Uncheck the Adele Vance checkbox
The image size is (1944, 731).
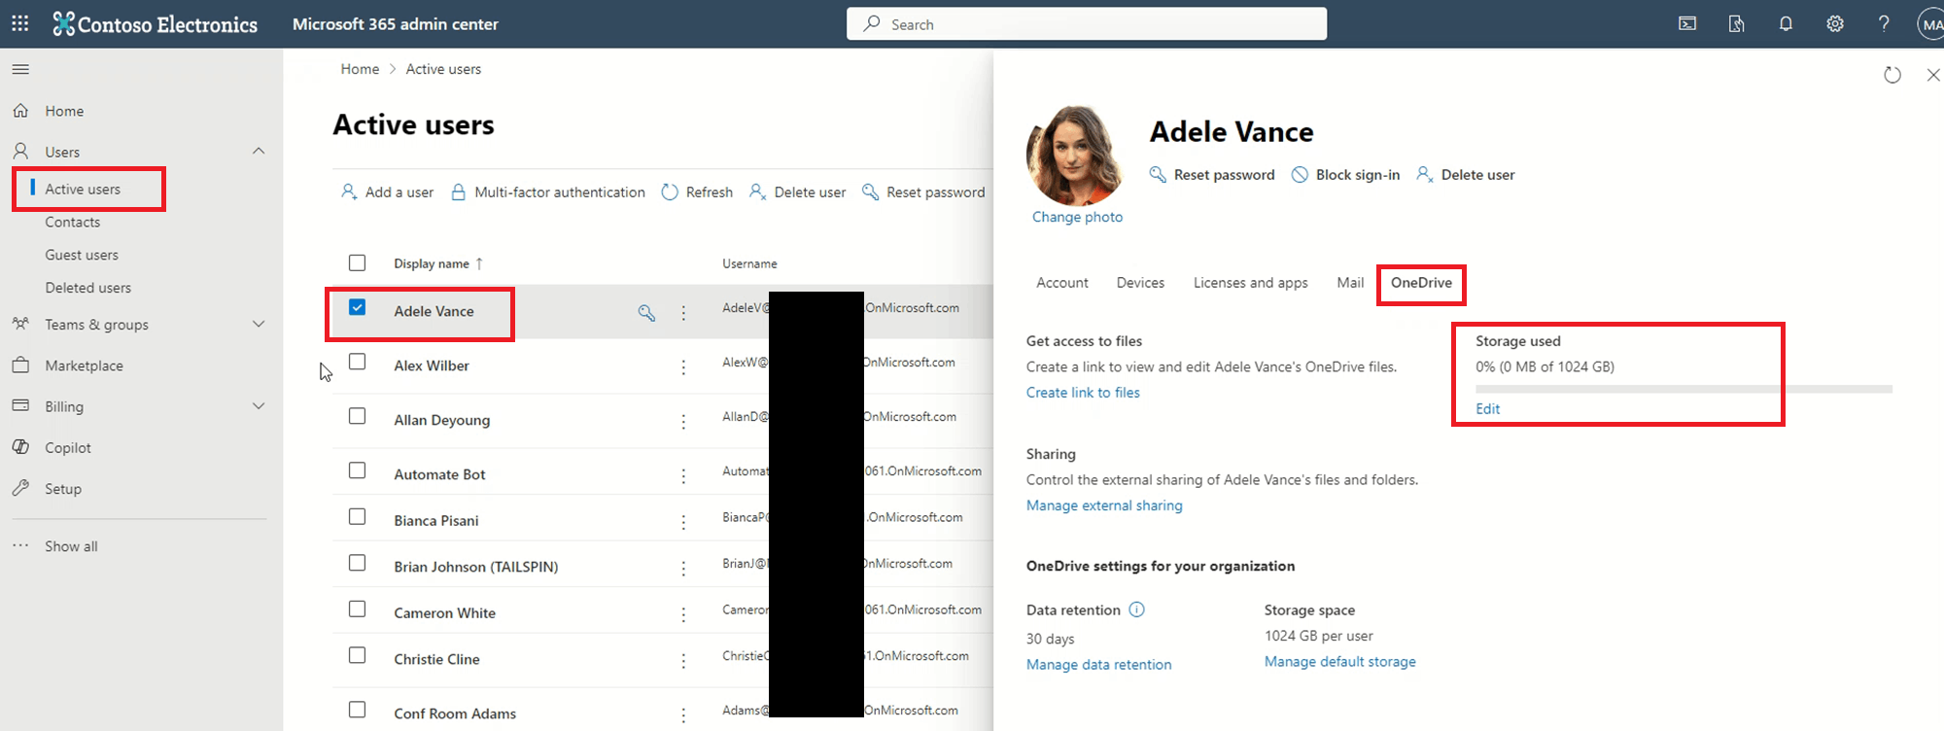pyautogui.click(x=358, y=307)
